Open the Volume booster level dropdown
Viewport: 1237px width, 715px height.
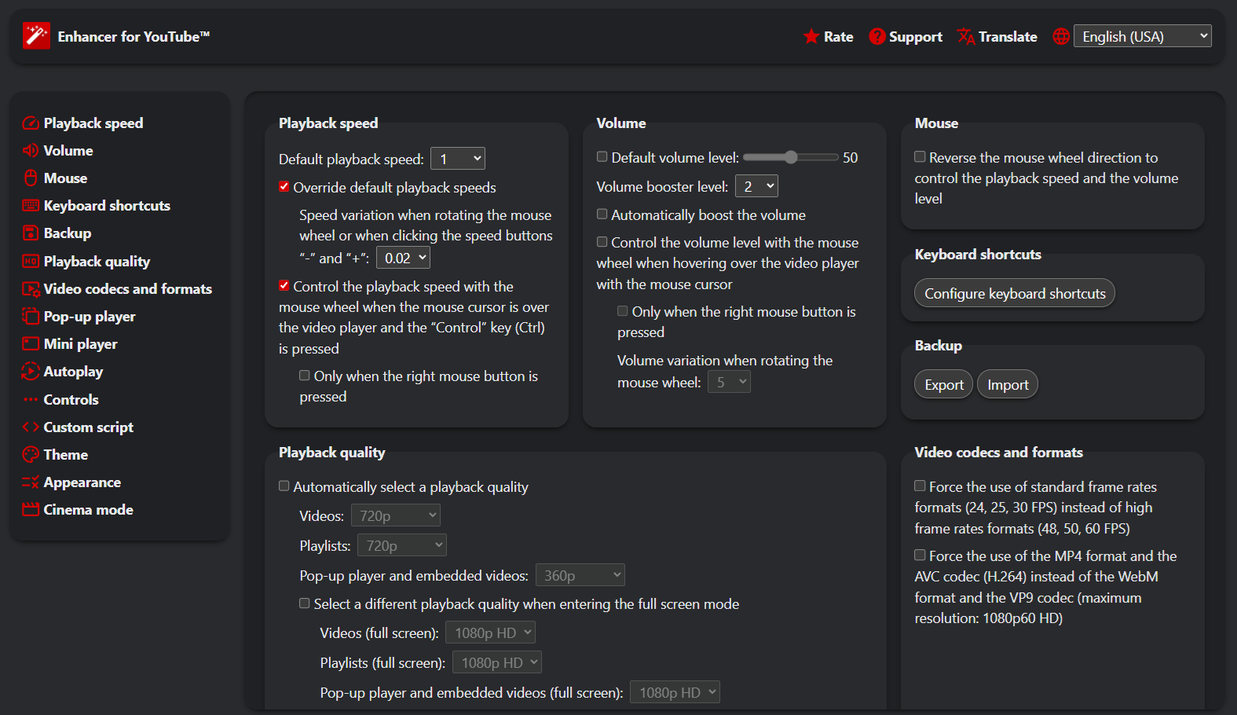[x=756, y=186]
